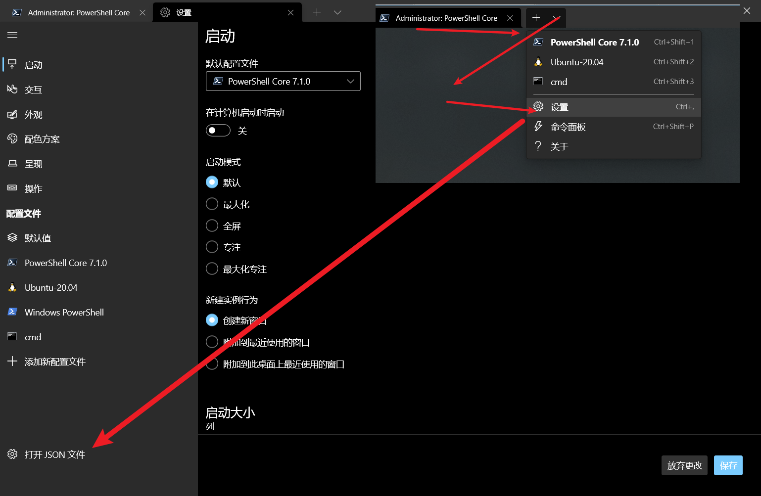Choose 设置 in the dropdown menu
The width and height of the screenshot is (761, 496).
click(614, 107)
